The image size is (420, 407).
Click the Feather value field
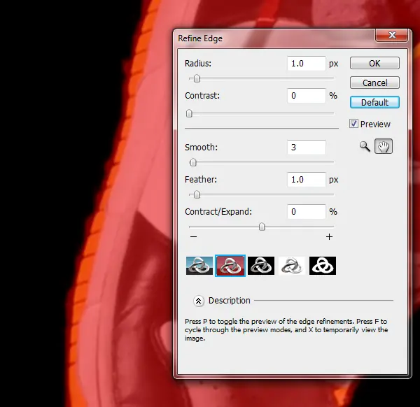307,179
